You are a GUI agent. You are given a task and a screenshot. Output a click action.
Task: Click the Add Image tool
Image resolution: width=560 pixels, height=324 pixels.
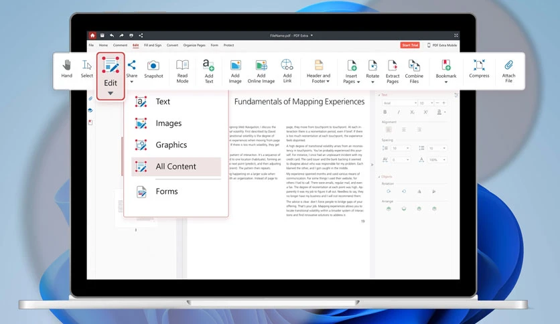point(235,72)
